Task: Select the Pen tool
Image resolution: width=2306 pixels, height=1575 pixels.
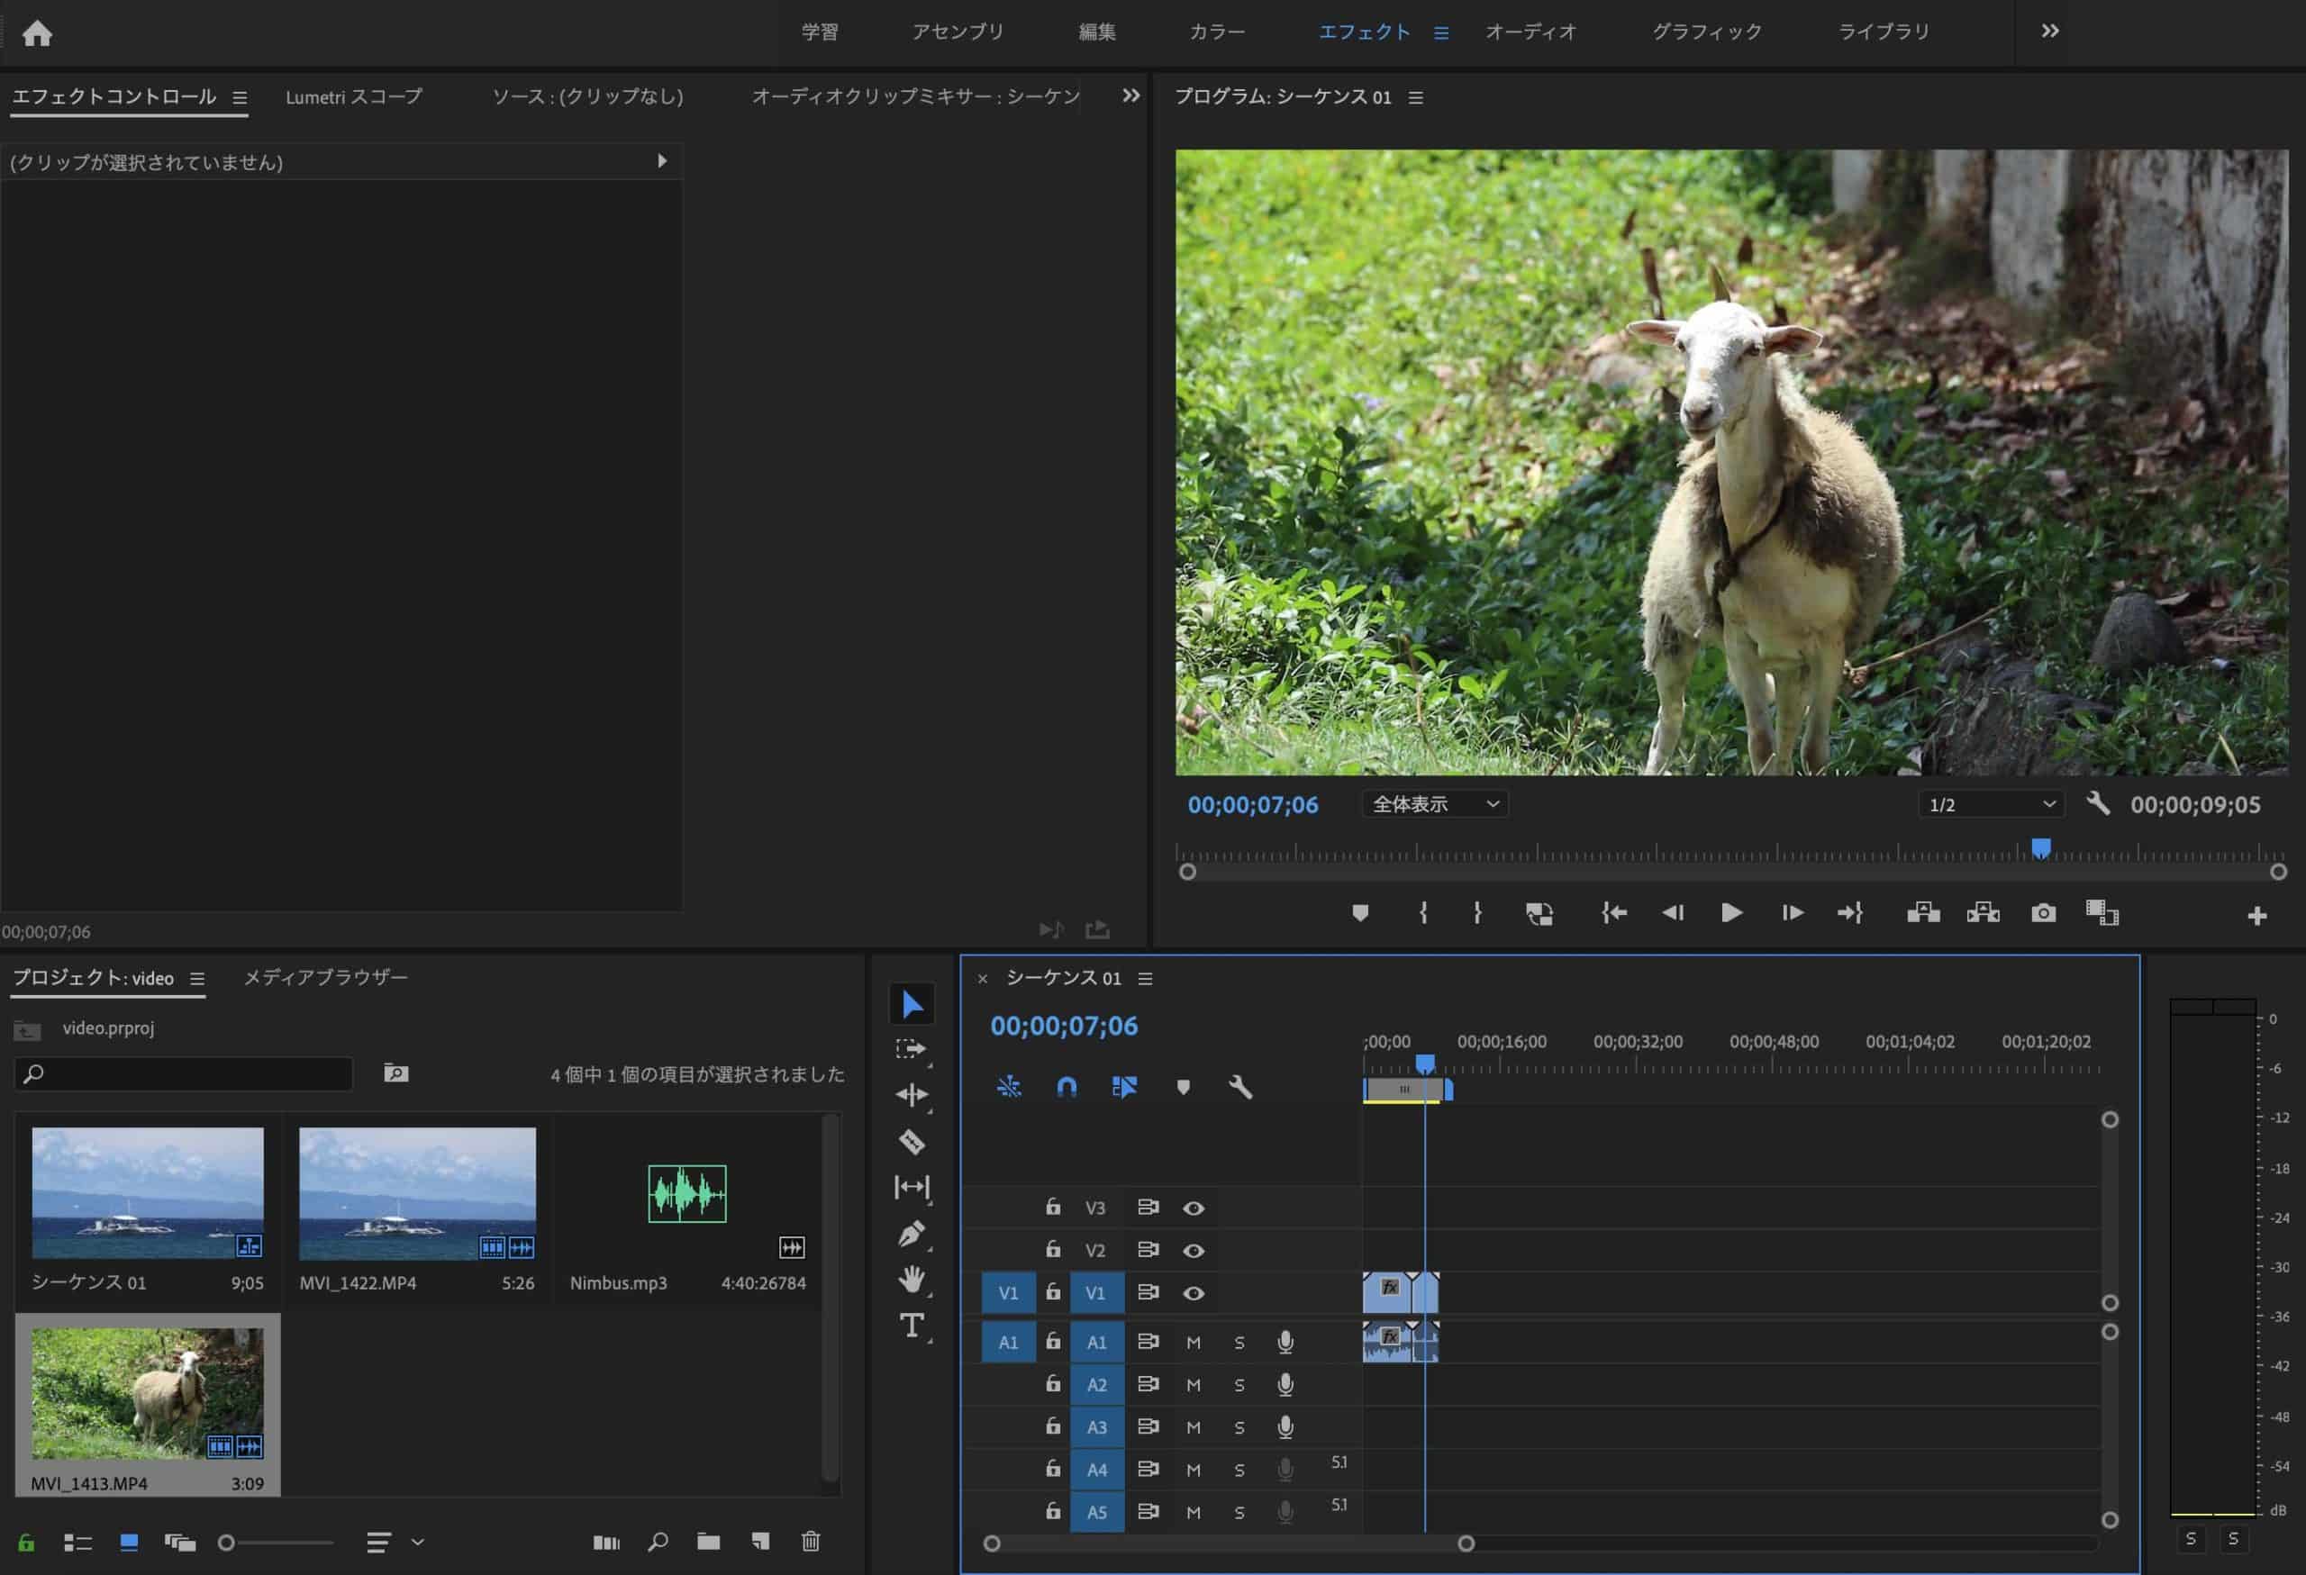Action: click(911, 1234)
